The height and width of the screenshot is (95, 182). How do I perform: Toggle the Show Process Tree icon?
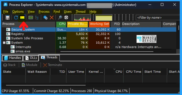pos(37,18)
